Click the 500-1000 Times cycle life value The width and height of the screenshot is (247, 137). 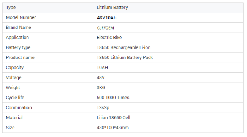coord(113,98)
